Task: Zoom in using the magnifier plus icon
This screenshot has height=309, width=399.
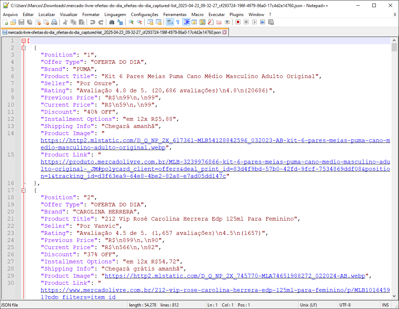Action: 131,22
